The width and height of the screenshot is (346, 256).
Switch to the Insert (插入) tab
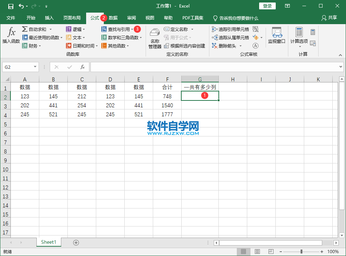(49, 18)
